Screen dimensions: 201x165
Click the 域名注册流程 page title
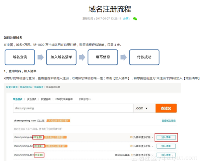[110, 9]
